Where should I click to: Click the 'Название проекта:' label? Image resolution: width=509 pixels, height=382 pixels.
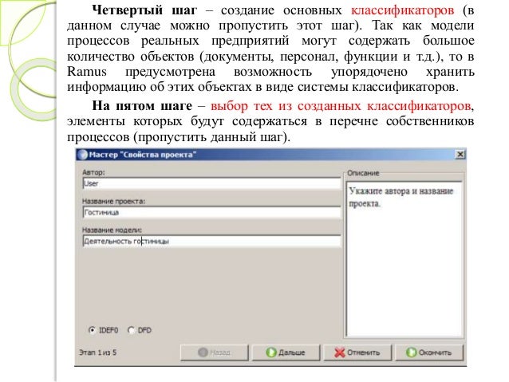(x=113, y=201)
